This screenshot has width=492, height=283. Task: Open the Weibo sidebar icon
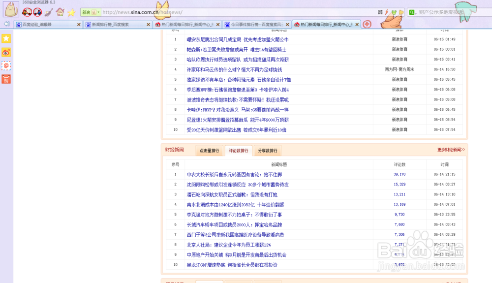click(6, 52)
